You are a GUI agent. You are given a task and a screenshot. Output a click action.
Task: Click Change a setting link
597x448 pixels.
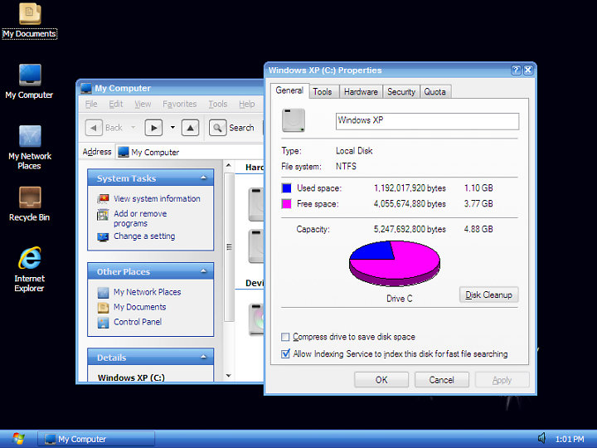pyautogui.click(x=144, y=236)
